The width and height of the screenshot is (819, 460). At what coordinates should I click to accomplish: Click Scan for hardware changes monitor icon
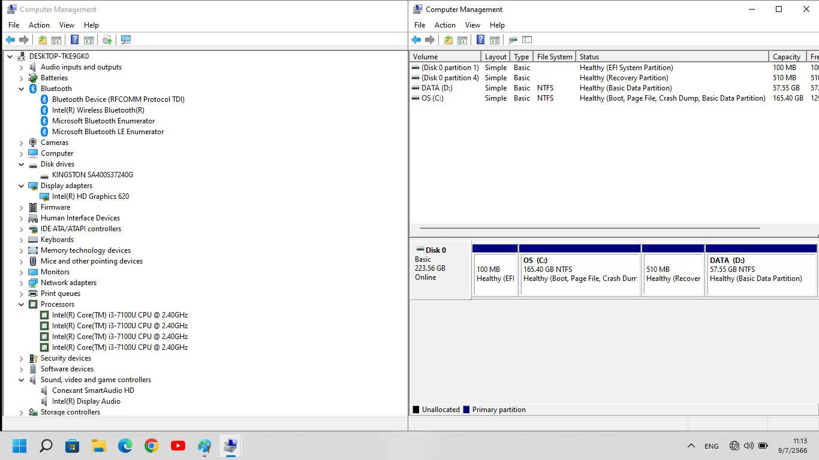coord(126,40)
